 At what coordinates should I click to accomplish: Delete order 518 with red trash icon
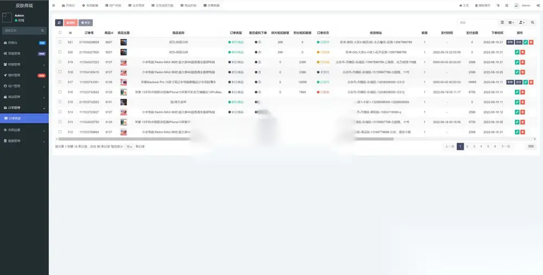522,72
